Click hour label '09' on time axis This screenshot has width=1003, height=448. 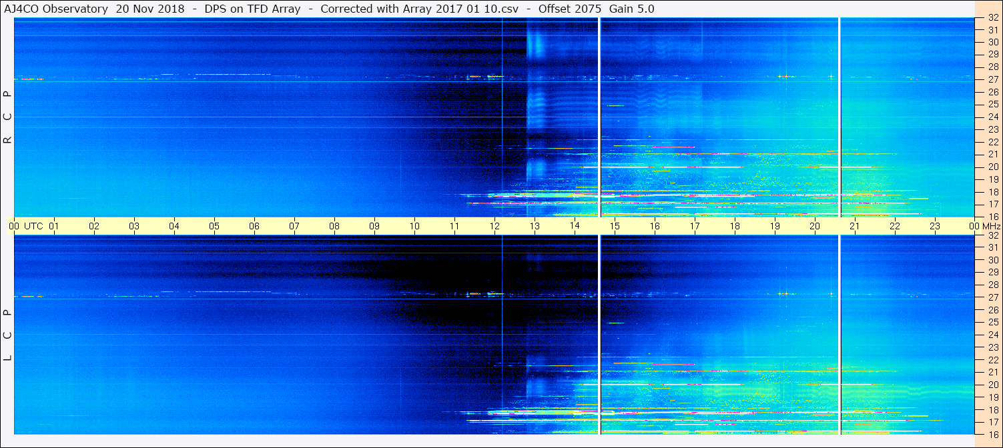[x=374, y=226]
